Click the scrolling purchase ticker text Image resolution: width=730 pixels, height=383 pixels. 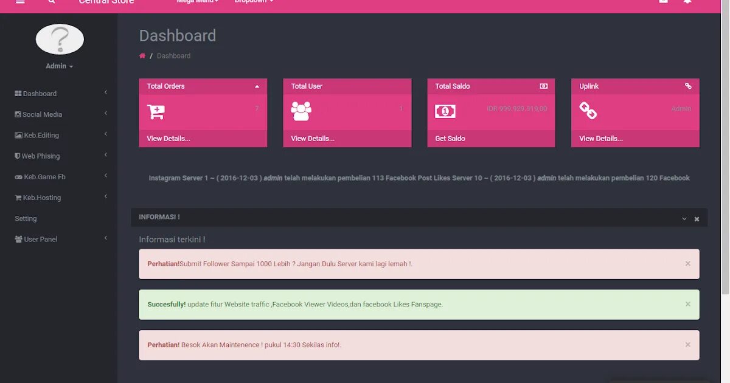pyautogui.click(x=419, y=178)
